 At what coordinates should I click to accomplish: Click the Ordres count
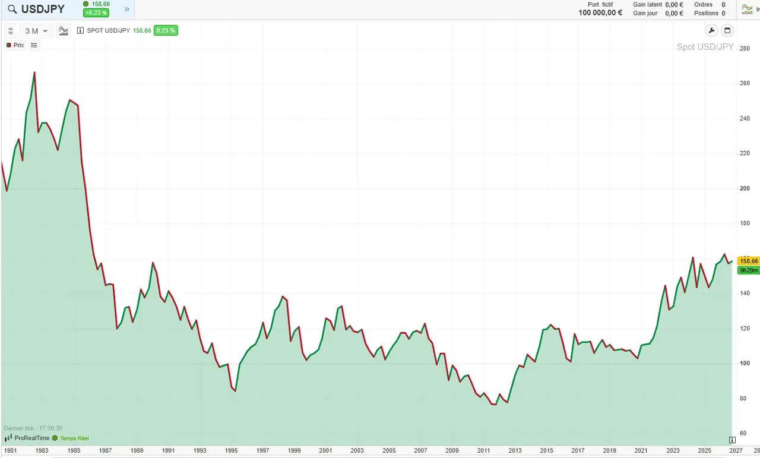click(x=723, y=5)
